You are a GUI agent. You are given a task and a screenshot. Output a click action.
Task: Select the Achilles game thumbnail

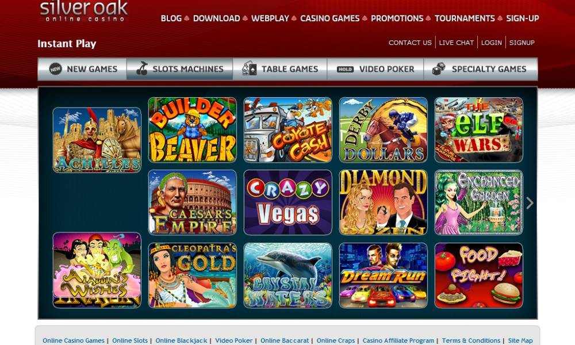click(x=97, y=140)
